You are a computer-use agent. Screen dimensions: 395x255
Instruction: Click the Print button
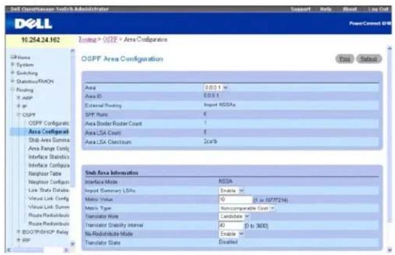point(345,59)
